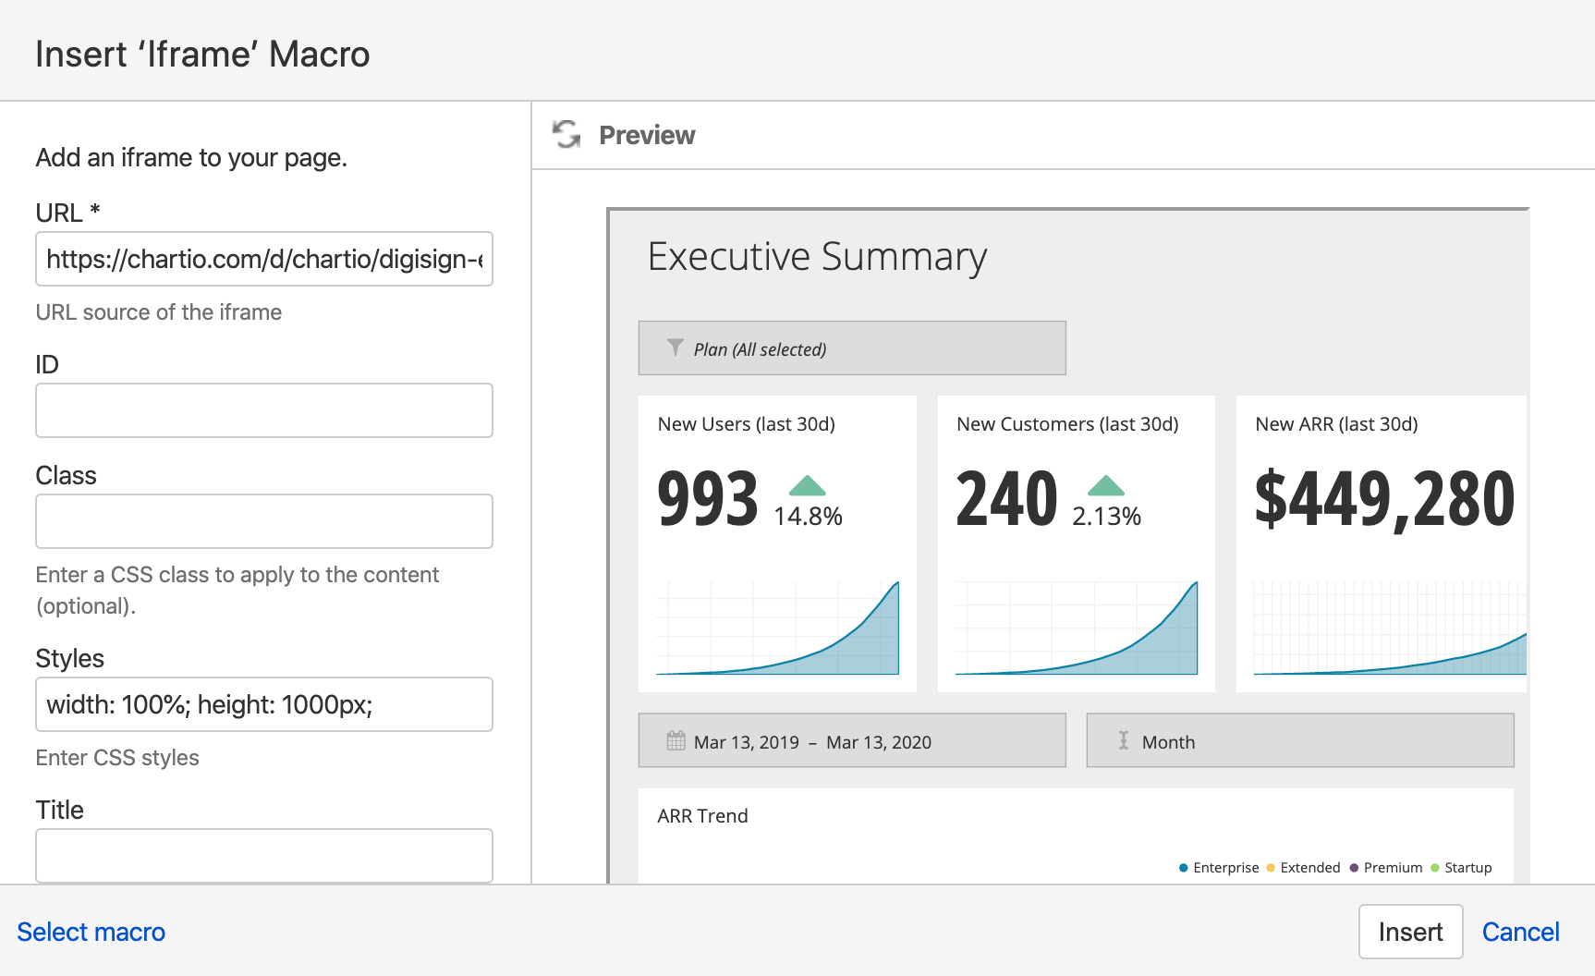This screenshot has height=976, width=1595.
Task: Click the $449,280 ARR value
Action: pos(1384,499)
